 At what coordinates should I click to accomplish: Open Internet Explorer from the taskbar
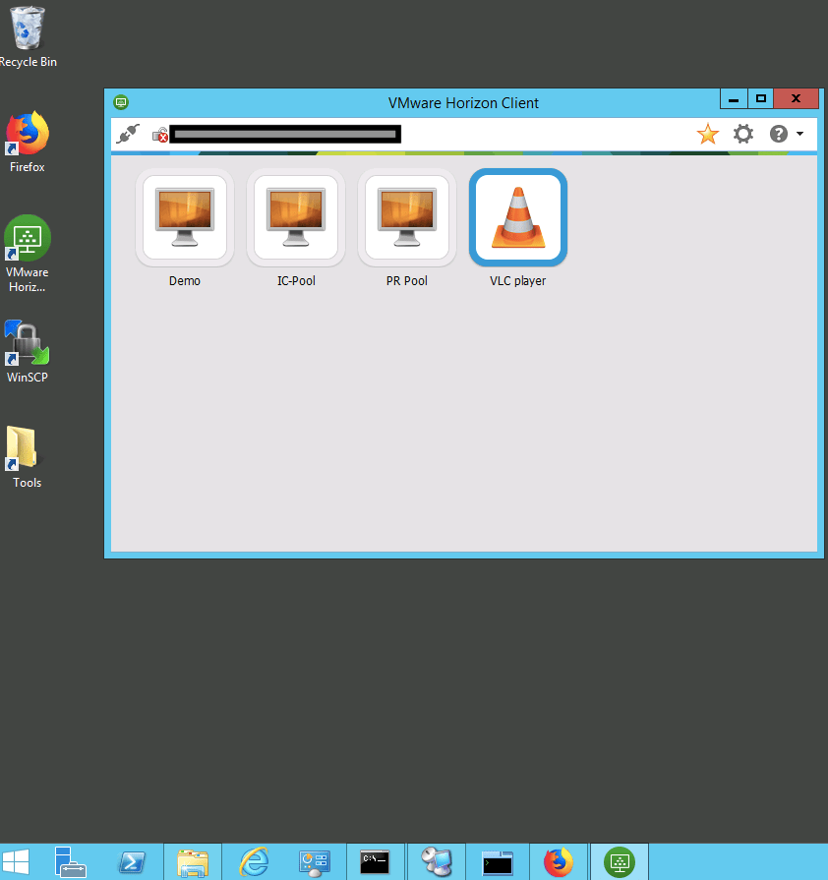tap(254, 862)
